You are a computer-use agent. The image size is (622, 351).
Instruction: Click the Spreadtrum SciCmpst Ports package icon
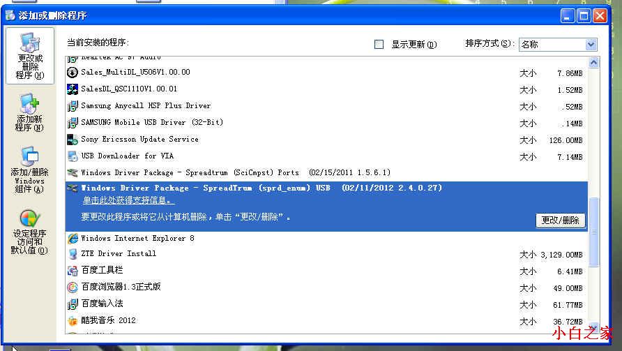(73, 173)
